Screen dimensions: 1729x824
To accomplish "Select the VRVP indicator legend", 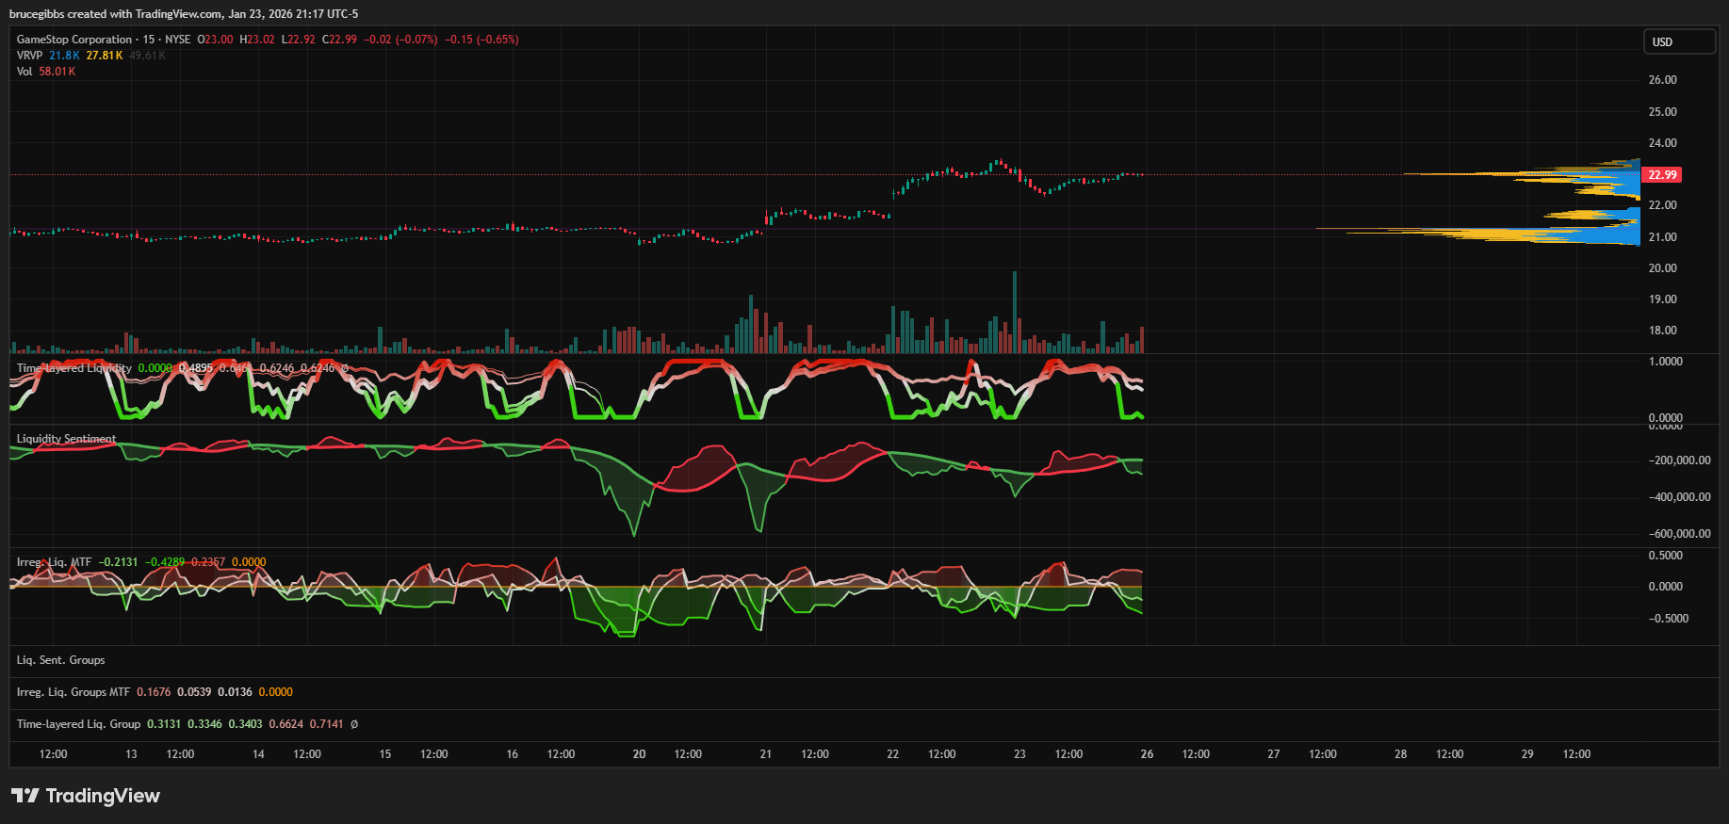I will click(x=29, y=56).
